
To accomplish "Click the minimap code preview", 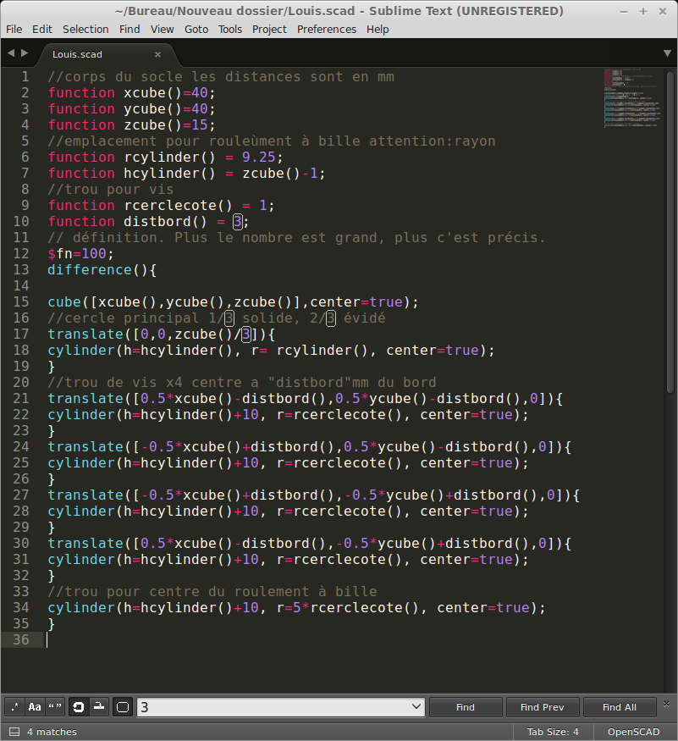I will pyautogui.click(x=631, y=97).
